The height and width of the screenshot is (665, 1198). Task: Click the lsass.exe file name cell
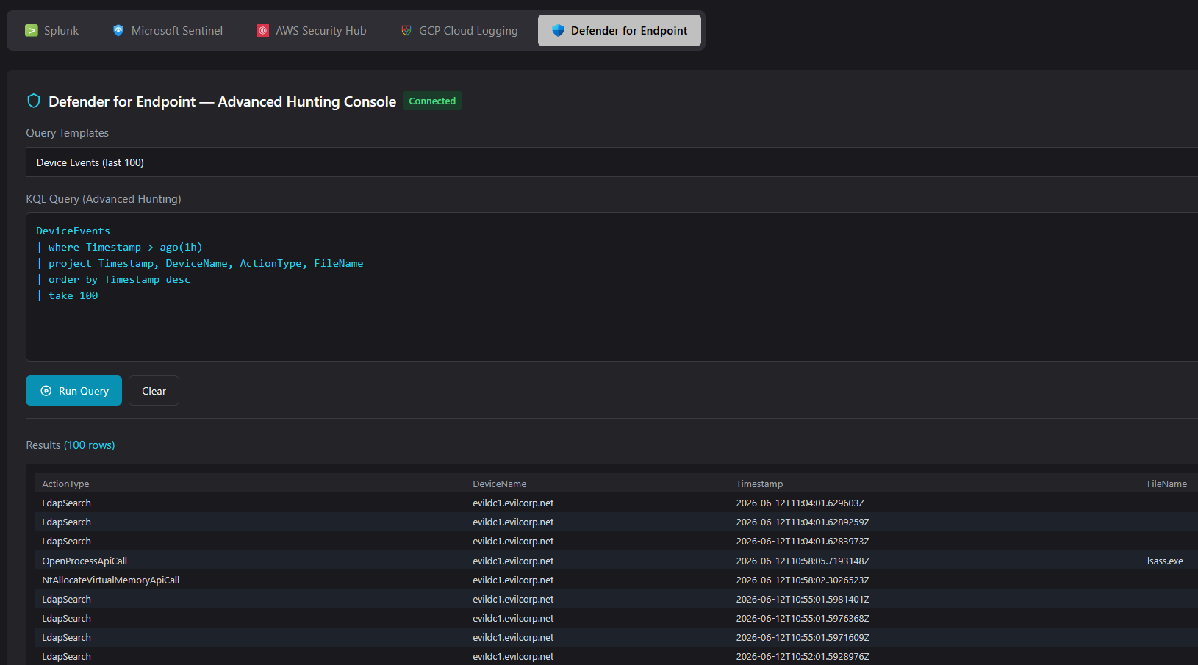pos(1165,561)
